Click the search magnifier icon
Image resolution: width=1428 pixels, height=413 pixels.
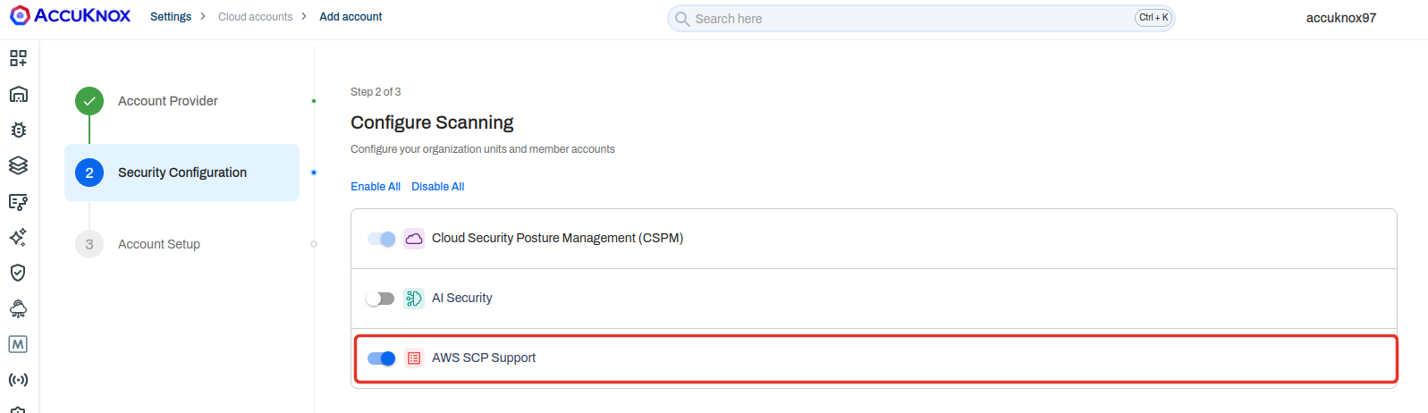[682, 19]
